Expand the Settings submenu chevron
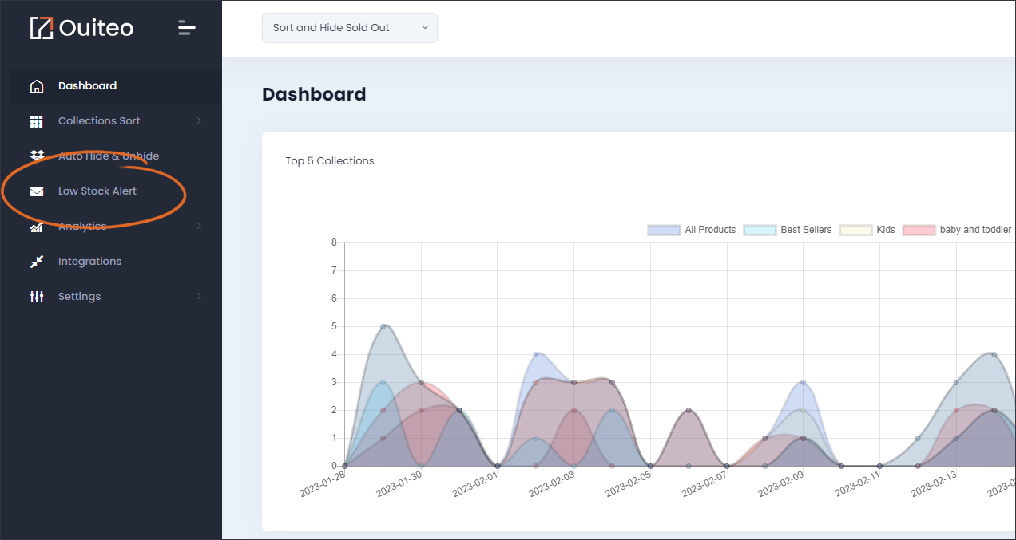Viewport: 1016px width, 540px height. click(199, 297)
